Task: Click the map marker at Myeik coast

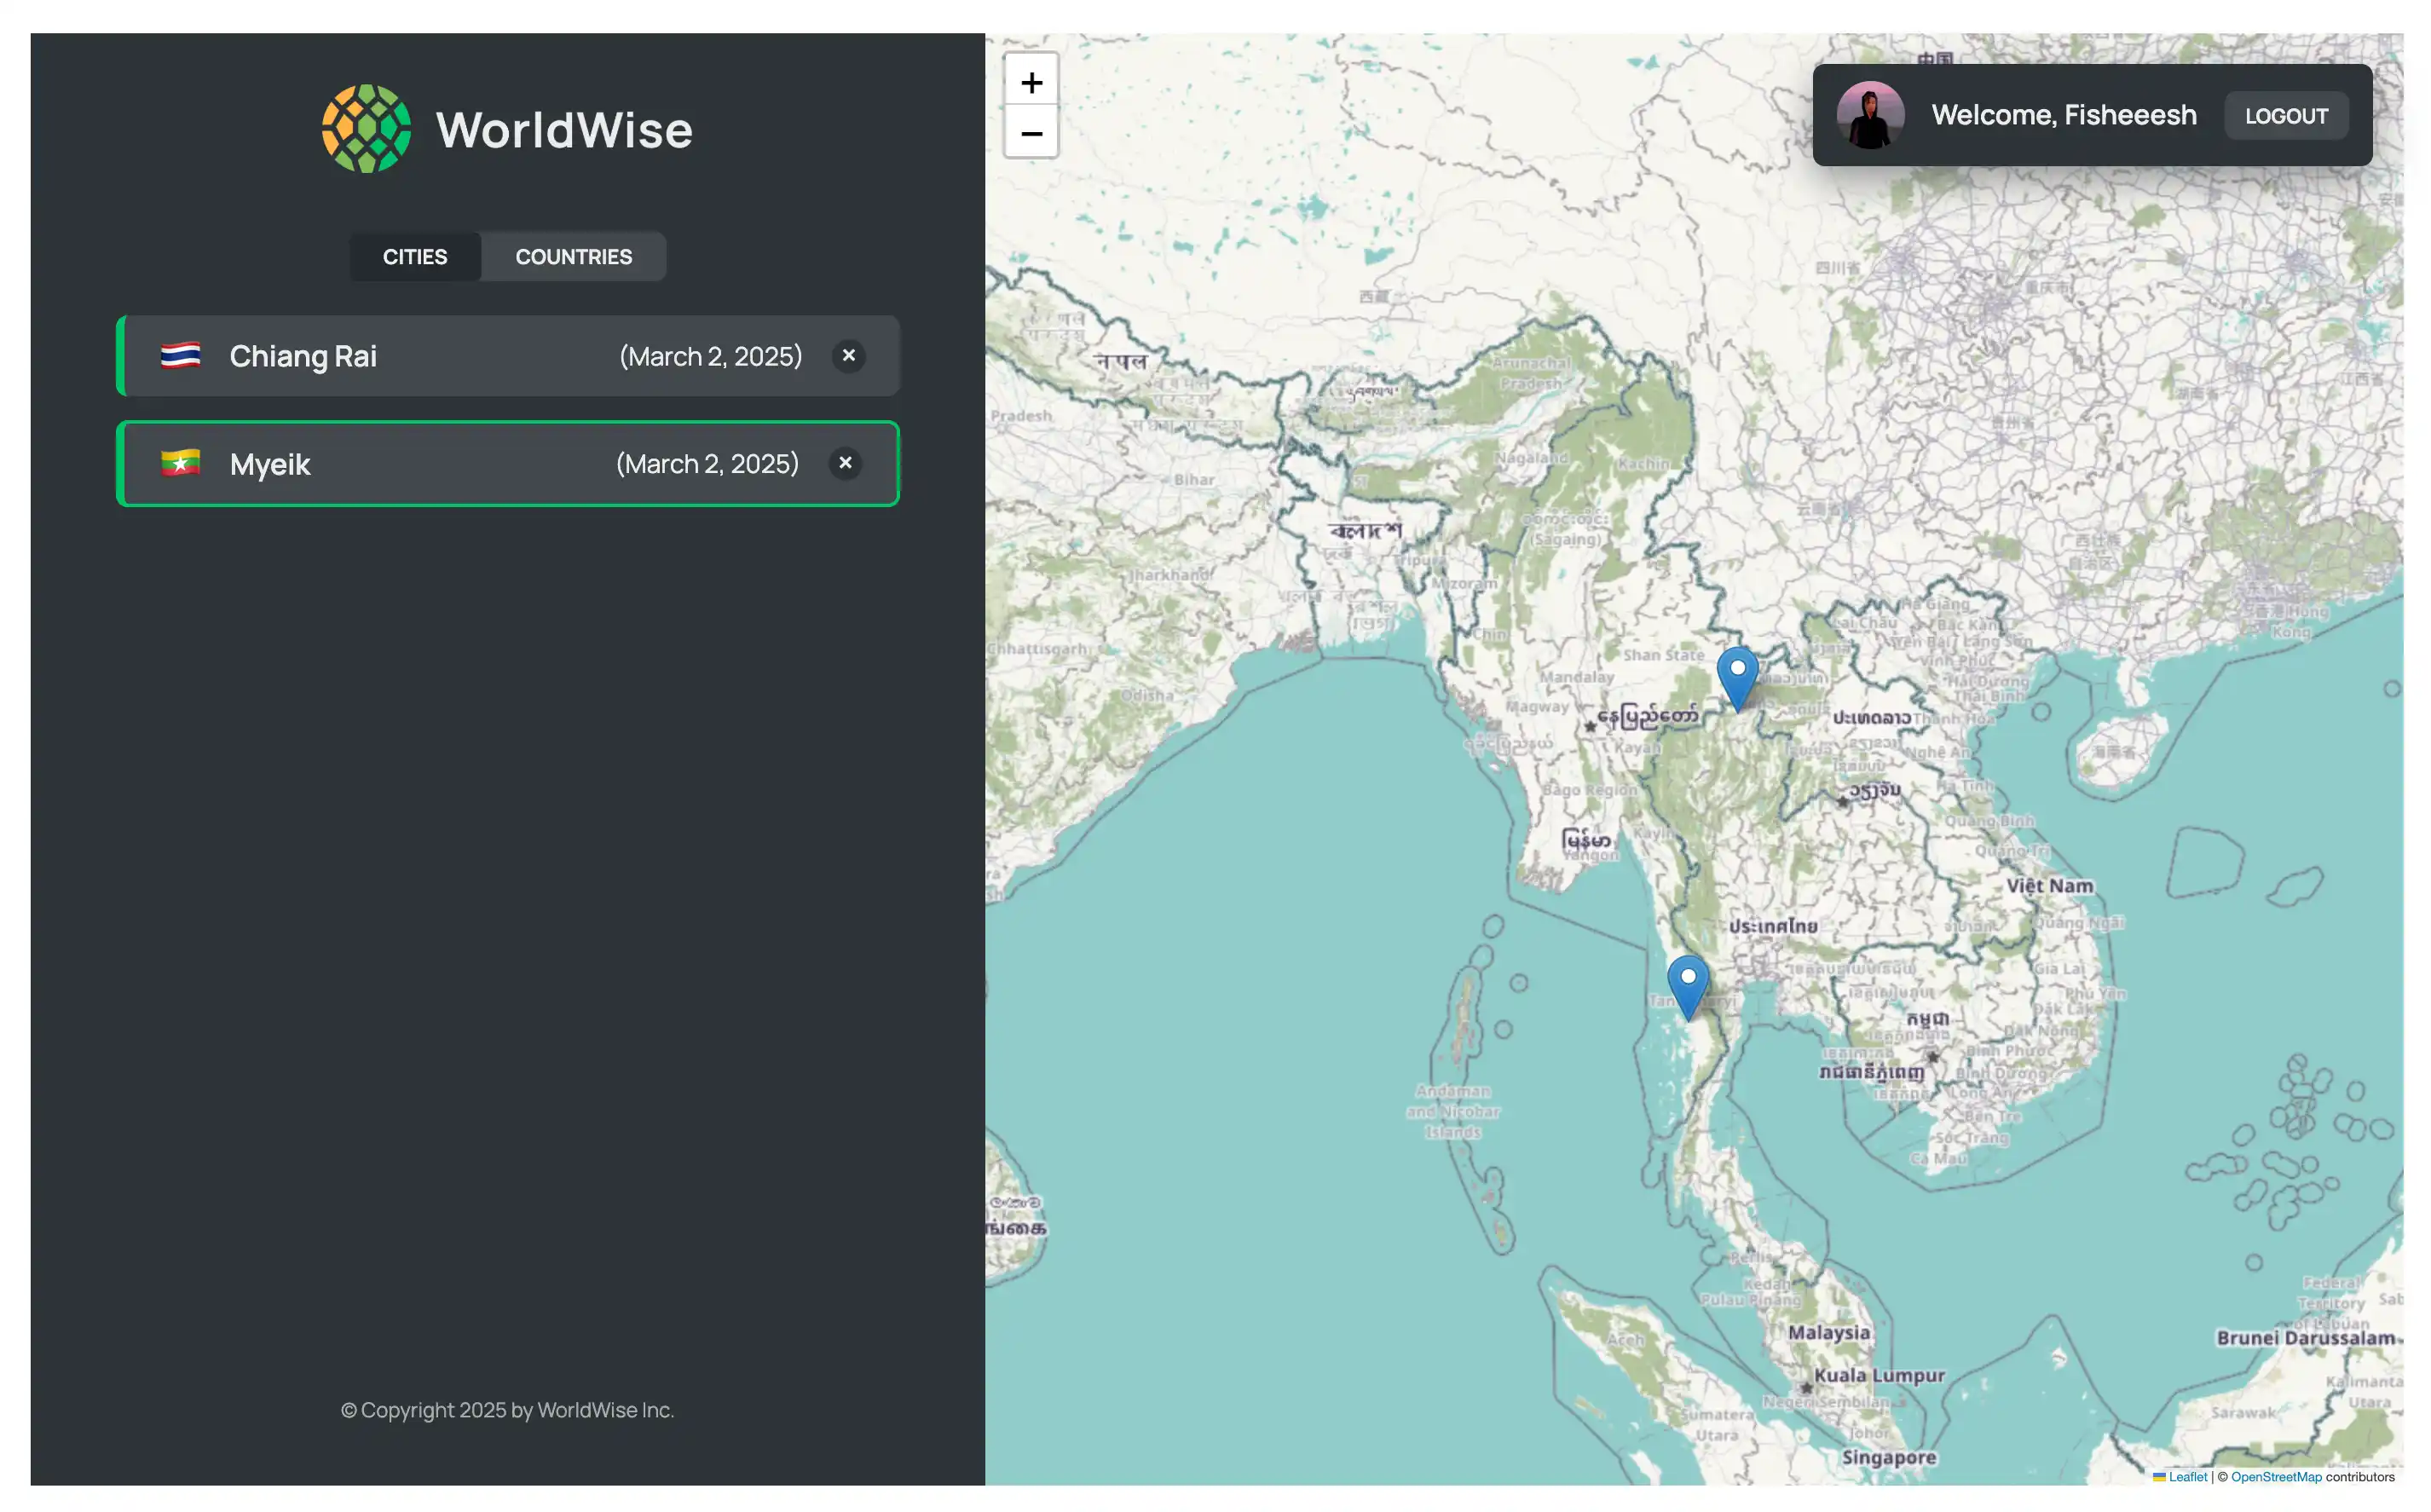Action: point(1688,988)
